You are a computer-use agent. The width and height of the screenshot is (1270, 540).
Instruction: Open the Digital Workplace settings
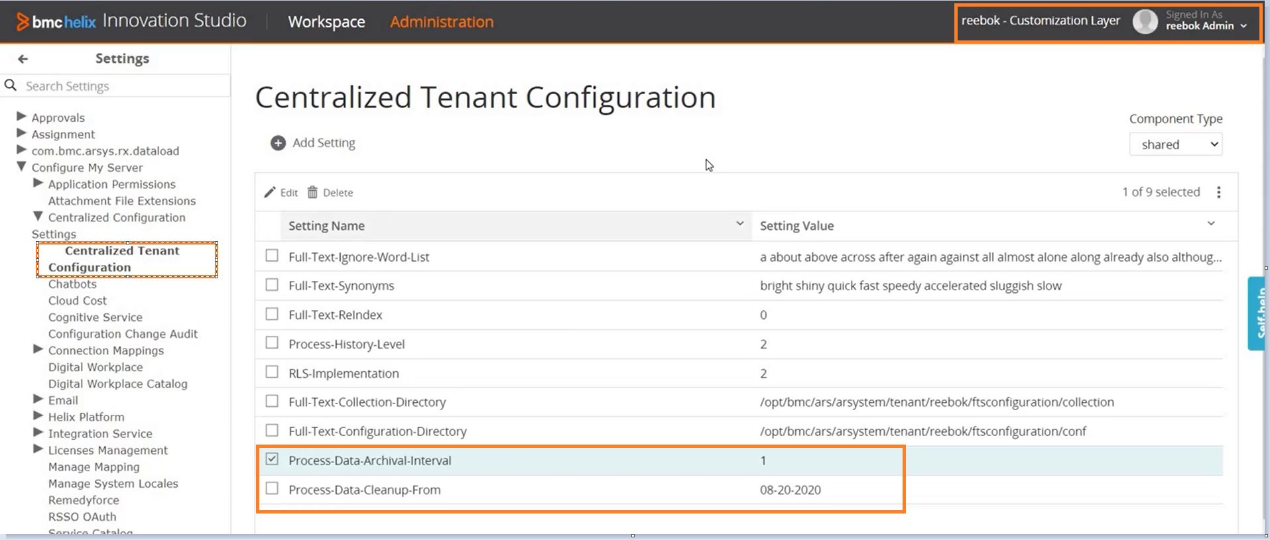click(95, 367)
